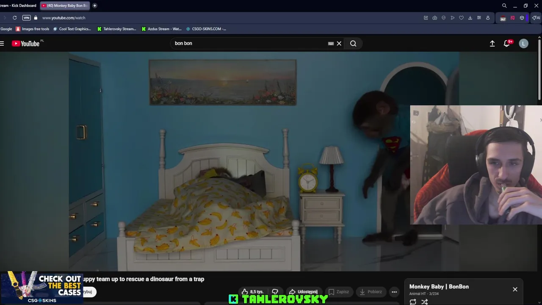Click the Udostępnij share button
Screen dimensions: 542x305
(303, 291)
